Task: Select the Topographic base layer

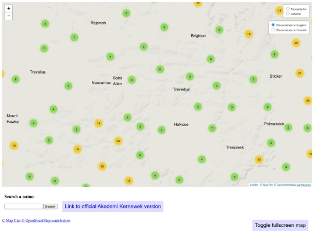Action: tap(288, 9)
